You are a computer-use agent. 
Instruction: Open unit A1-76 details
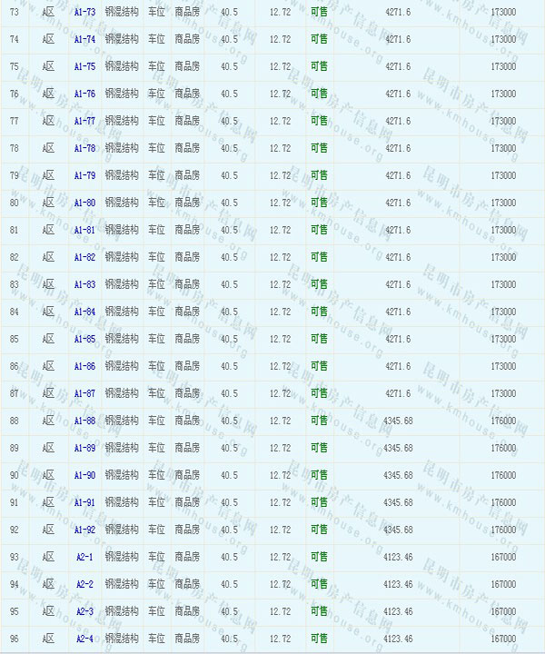(x=84, y=94)
